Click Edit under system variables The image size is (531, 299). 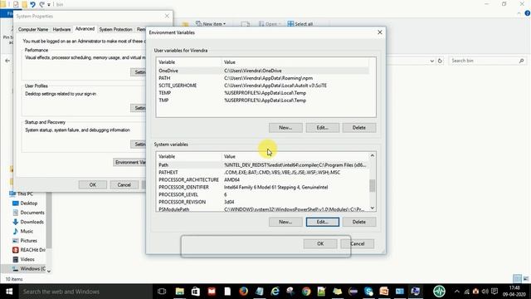pyautogui.click(x=323, y=222)
